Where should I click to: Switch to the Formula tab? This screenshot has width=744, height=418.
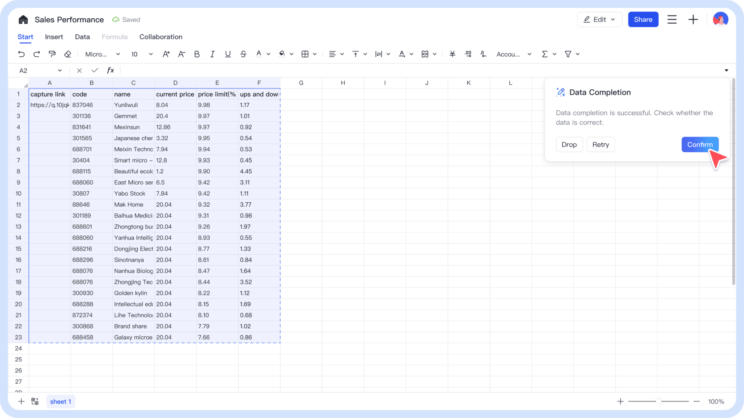[114, 37]
